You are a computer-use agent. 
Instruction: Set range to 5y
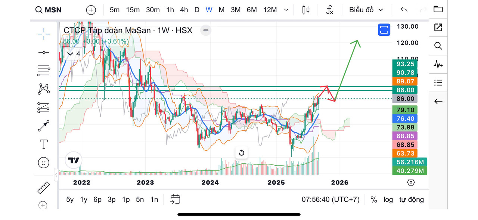click(x=70, y=200)
